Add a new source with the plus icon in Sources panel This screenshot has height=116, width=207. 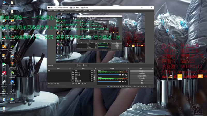(73, 84)
